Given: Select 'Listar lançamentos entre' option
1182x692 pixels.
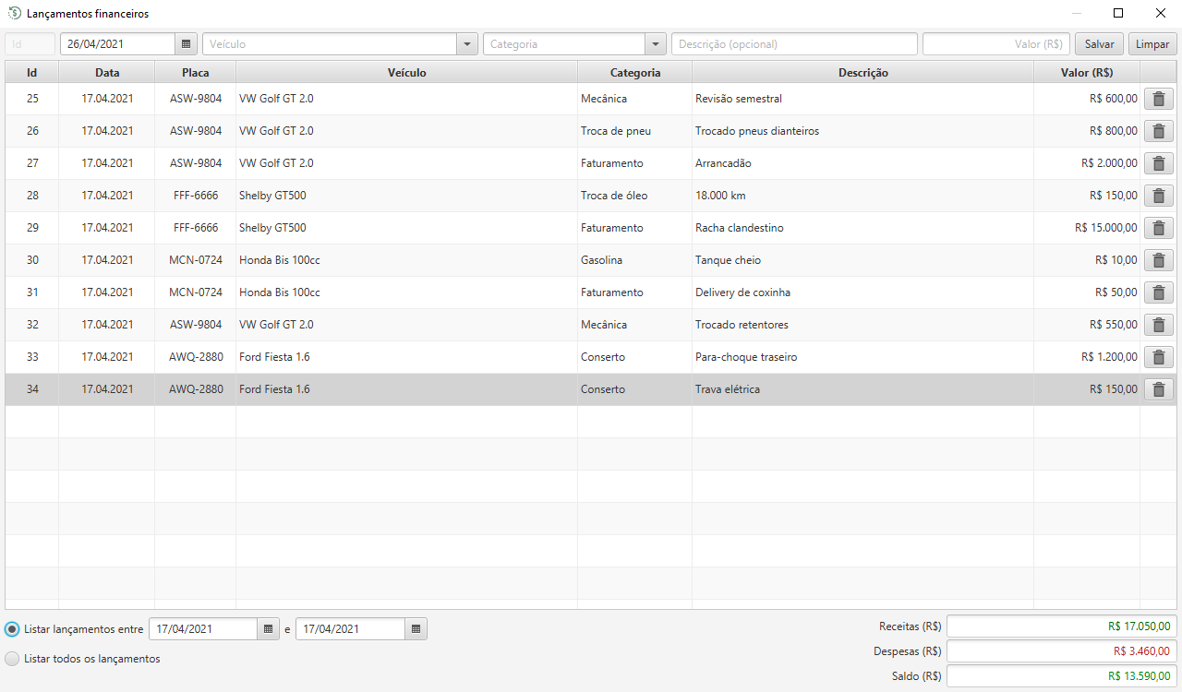Looking at the screenshot, I should [11, 628].
